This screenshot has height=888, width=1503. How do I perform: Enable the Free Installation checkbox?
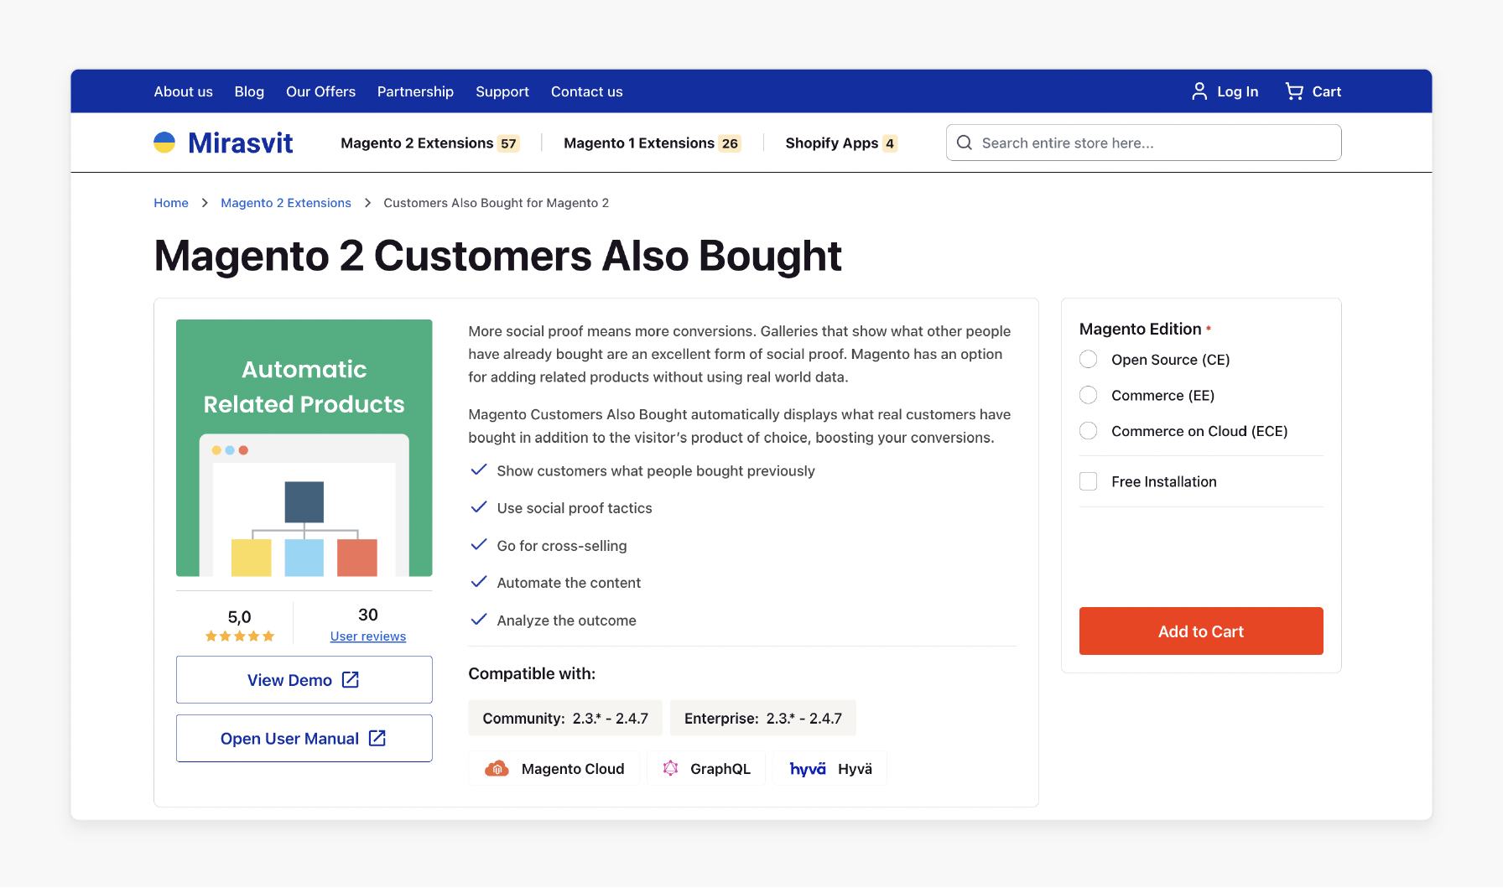(x=1088, y=481)
